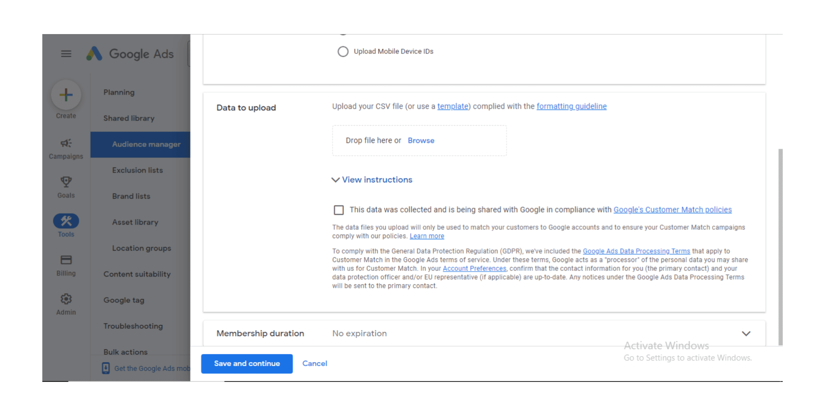This screenshot has width=825, height=416.
Task: Expand the Membership duration section
Action: click(x=746, y=333)
